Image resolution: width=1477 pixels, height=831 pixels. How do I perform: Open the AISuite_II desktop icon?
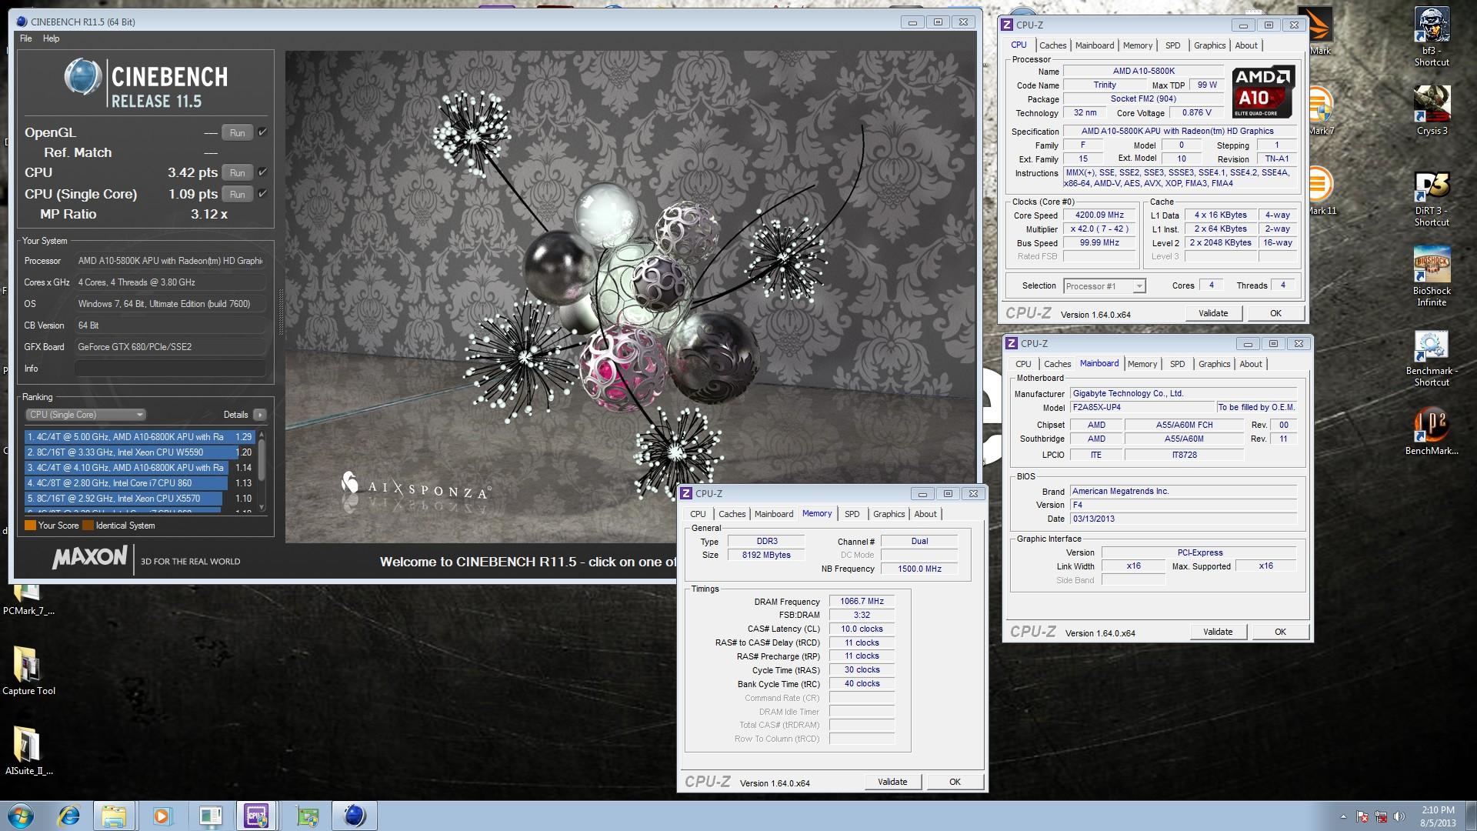coord(28,751)
